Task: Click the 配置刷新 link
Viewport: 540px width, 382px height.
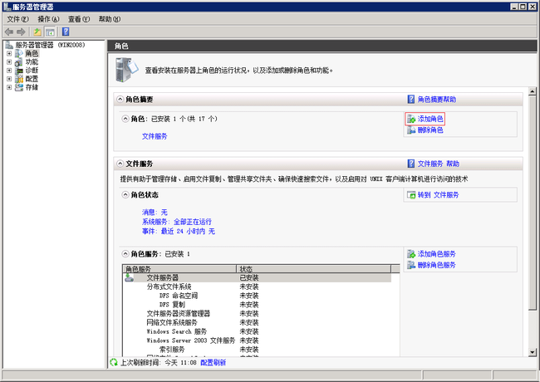Action: click(214, 363)
